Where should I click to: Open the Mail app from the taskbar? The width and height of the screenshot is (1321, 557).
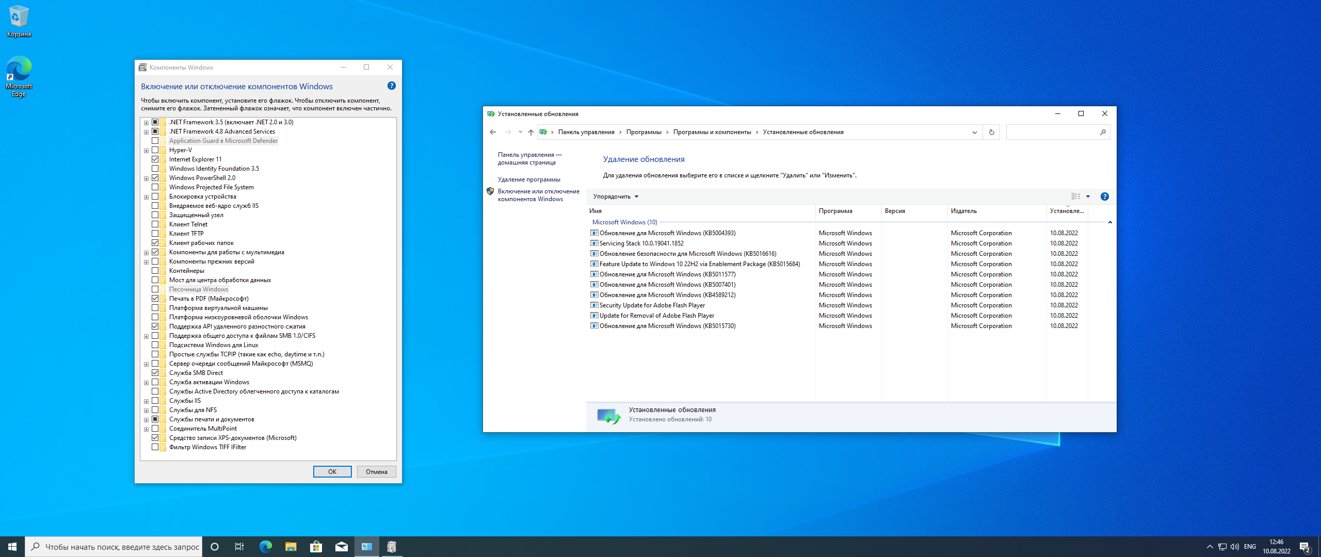341,547
